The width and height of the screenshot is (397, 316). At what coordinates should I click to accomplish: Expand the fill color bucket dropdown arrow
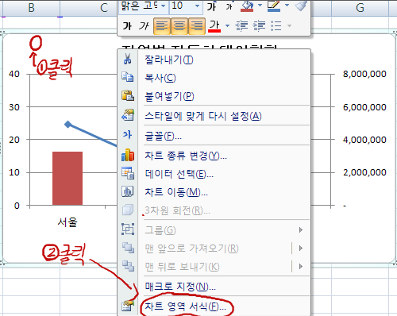pyautogui.click(x=260, y=6)
